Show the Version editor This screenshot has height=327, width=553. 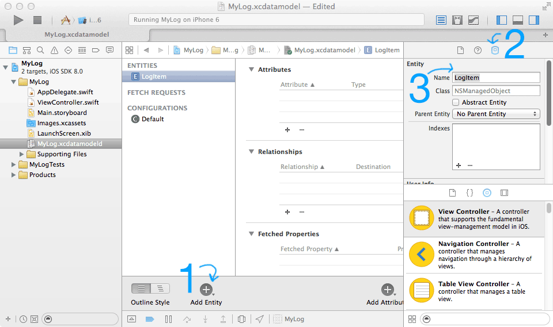tap(474, 20)
